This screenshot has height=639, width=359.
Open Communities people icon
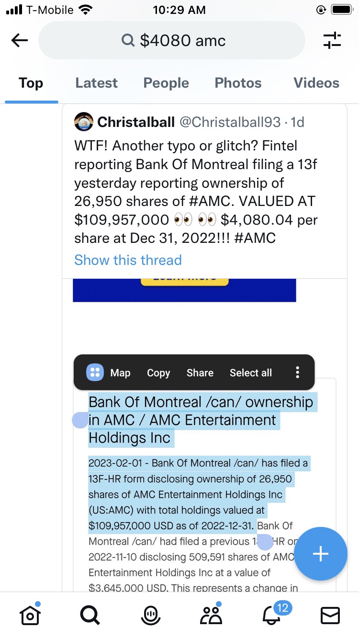pos(211,615)
